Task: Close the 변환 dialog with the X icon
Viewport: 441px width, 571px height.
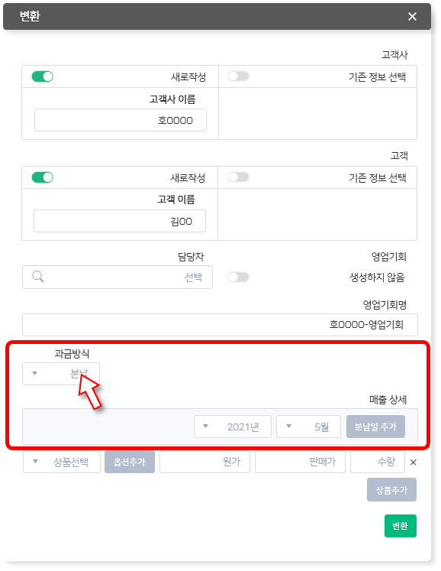Action: point(412,16)
